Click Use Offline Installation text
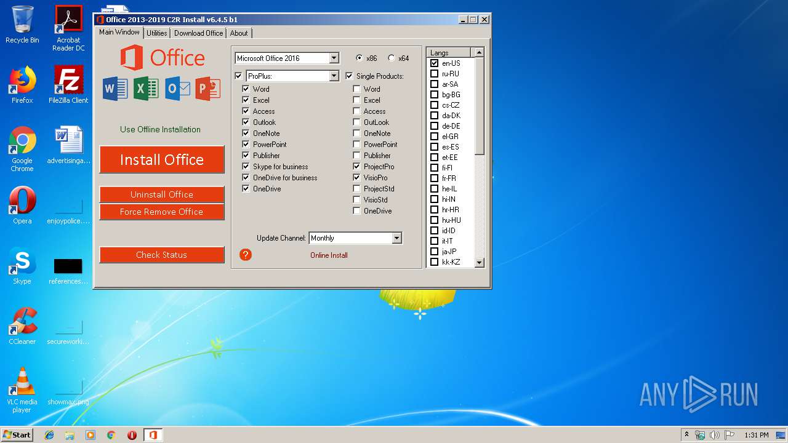This screenshot has height=443, width=788. click(160, 129)
